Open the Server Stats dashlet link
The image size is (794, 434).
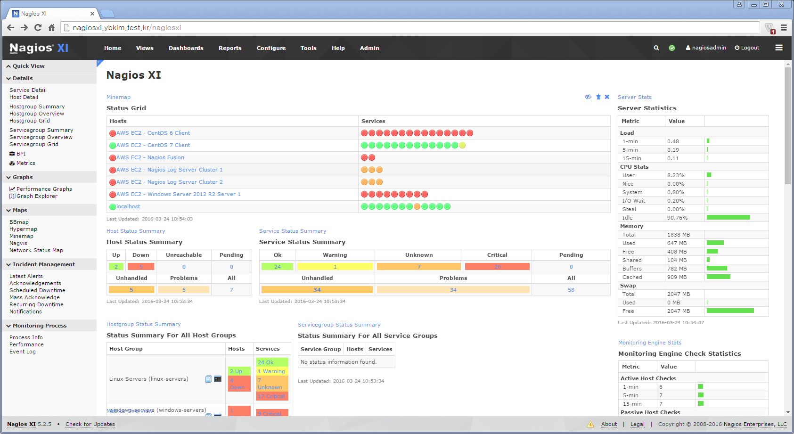(x=635, y=97)
